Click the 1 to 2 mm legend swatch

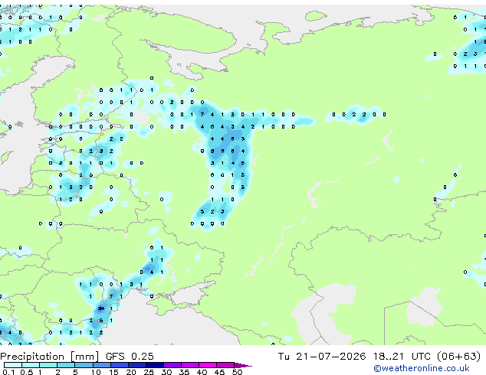click(48, 365)
